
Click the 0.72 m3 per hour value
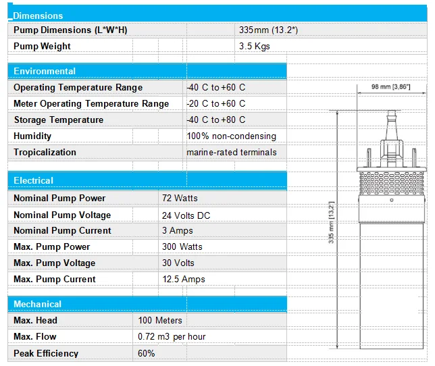[x=172, y=336]
